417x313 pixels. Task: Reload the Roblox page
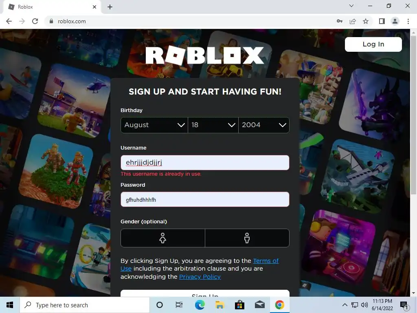(x=35, y=21)
